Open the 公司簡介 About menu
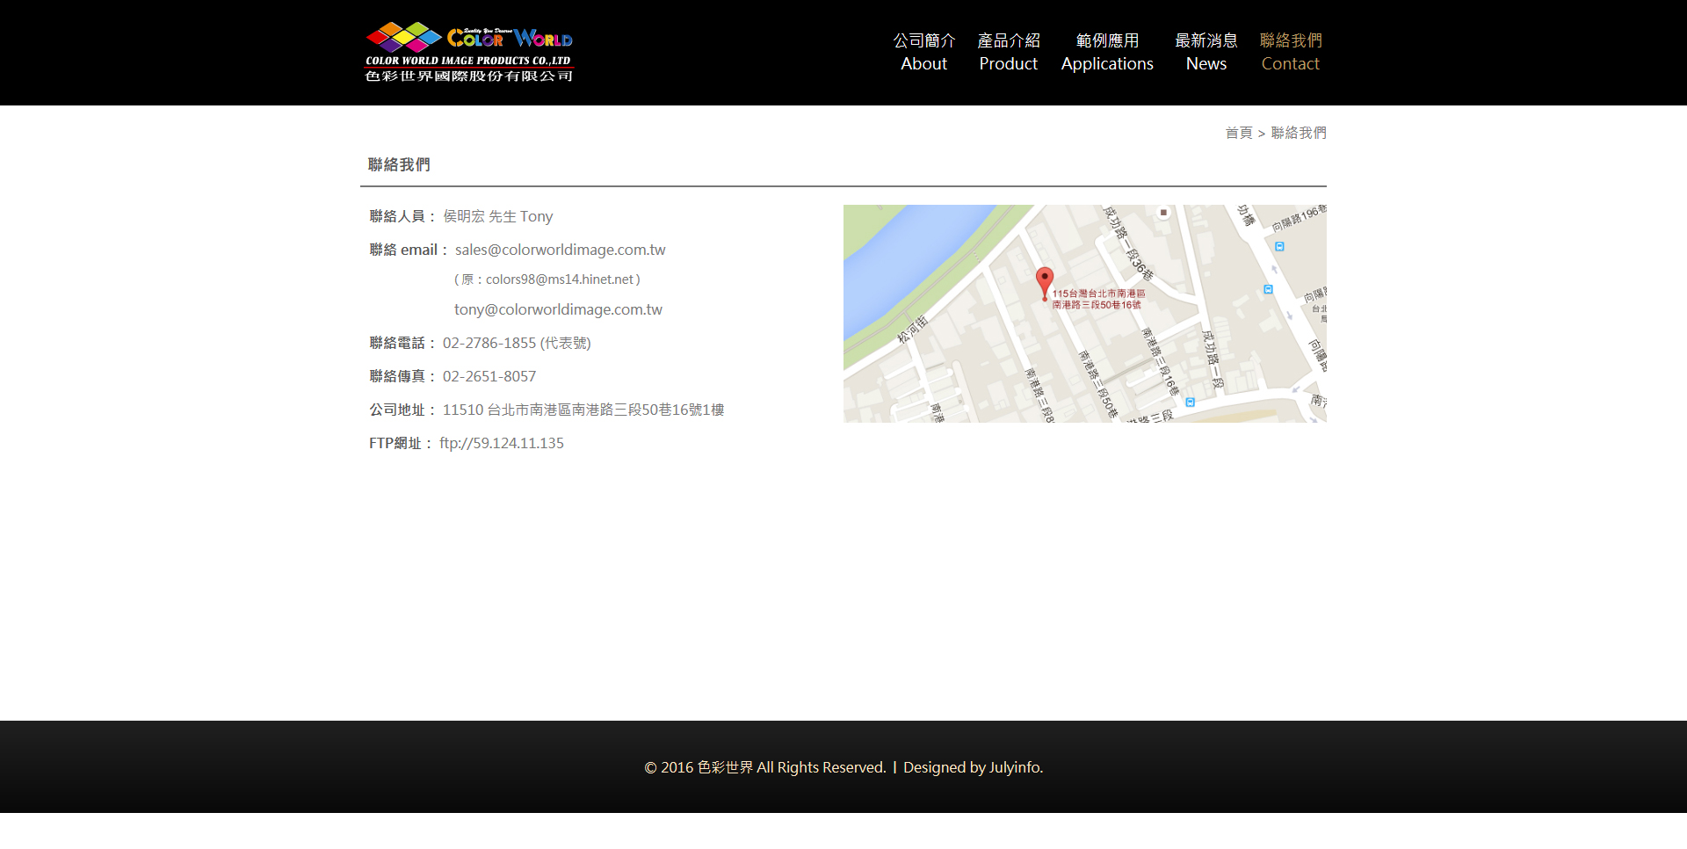The image size is (1687, 849). (x=923, y=52)
